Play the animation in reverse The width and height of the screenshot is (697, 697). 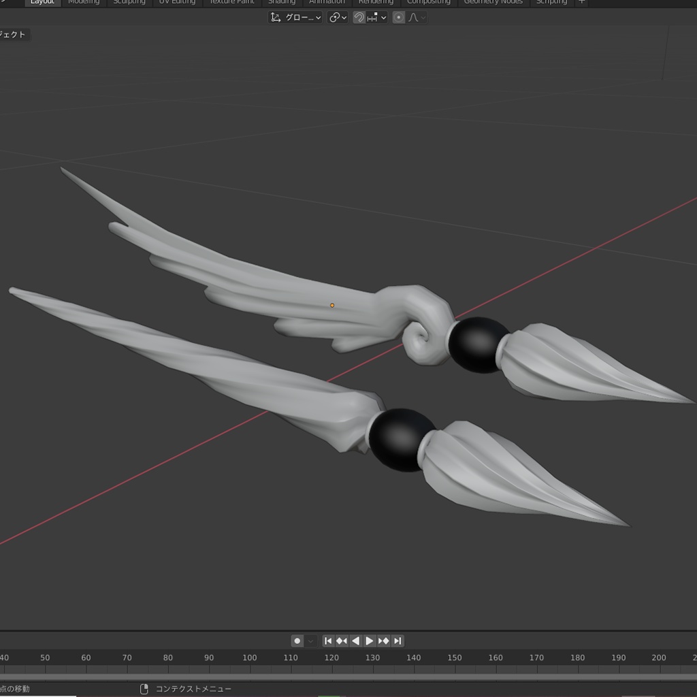355,641
